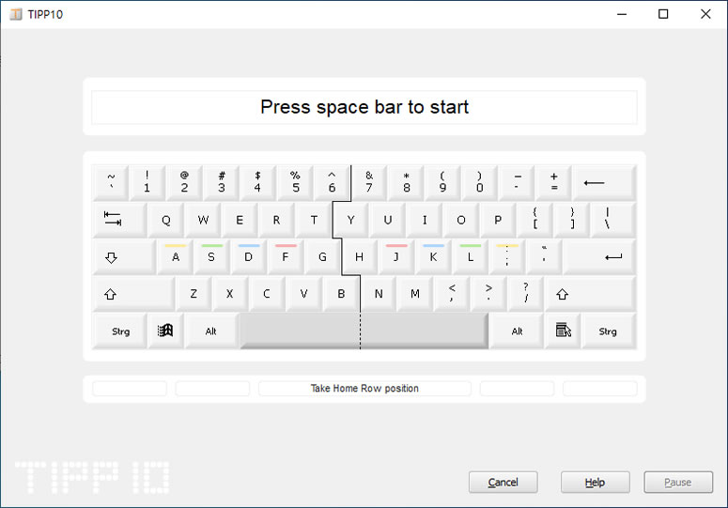Click the Caps Lock key icon

[x=124, y=257]
